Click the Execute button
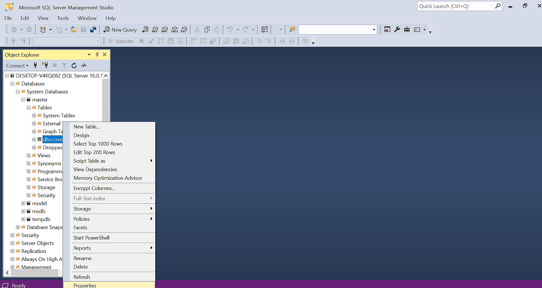The height and width of the screenshot is (288, 542). tap(121, 41)
